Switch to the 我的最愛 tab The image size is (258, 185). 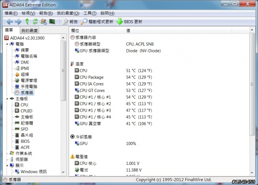point(29,30)
